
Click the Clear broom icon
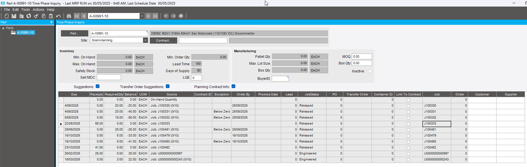pyautogui.click(x=36, y=16)
